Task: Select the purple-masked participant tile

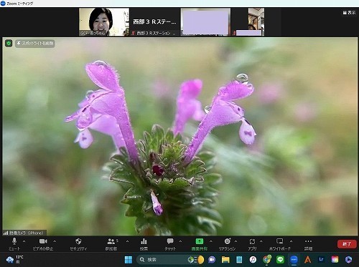Action: click(205, 22)
